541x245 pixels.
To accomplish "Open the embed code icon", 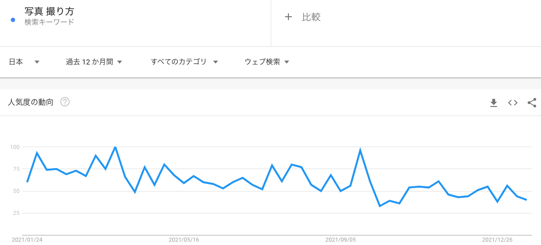I will click(513, 103).
